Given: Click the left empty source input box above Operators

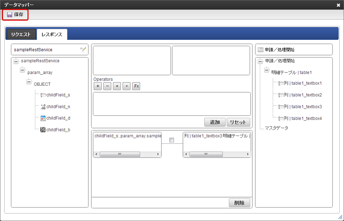Looking at the screenshot, I should pos(132,60).
